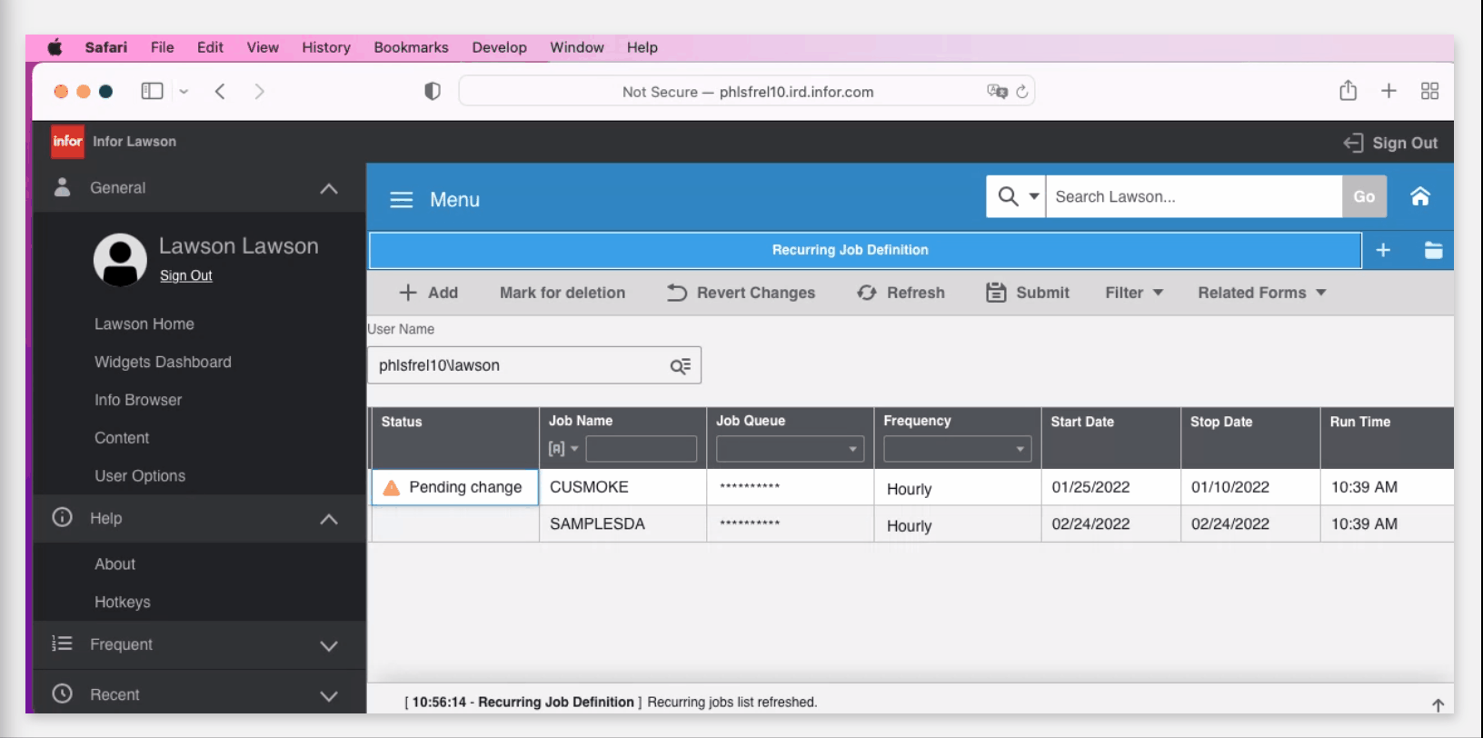This screenshot has width=1483, height=738.
Task: Open the Related Forms dropdown
Action: point(1262,293)
